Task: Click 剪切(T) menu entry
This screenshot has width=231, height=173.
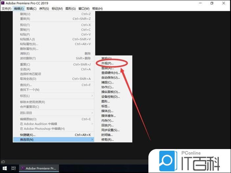Action: 54,25
